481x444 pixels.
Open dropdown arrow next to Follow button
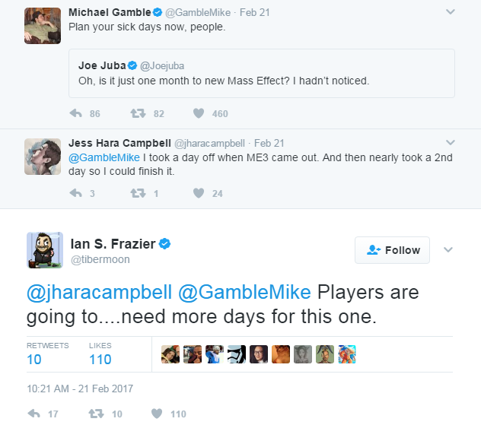448,250
